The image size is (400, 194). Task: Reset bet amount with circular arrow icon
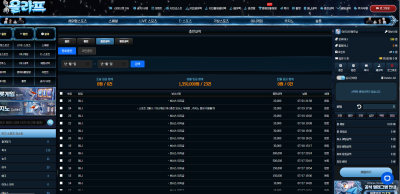pos(359,106)
